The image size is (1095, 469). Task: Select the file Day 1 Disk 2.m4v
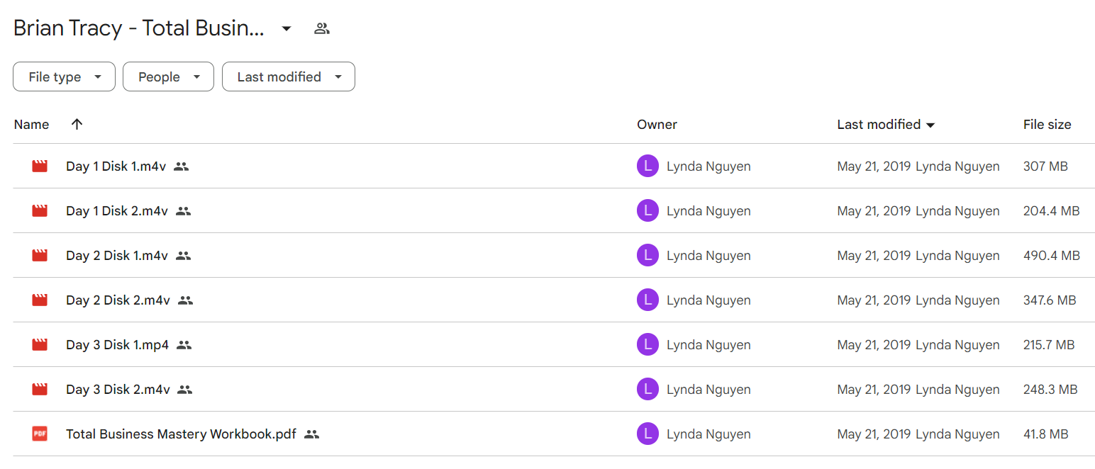tap(117, 211)
